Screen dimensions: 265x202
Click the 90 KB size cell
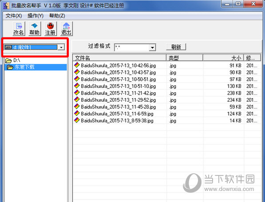point(235,72)
